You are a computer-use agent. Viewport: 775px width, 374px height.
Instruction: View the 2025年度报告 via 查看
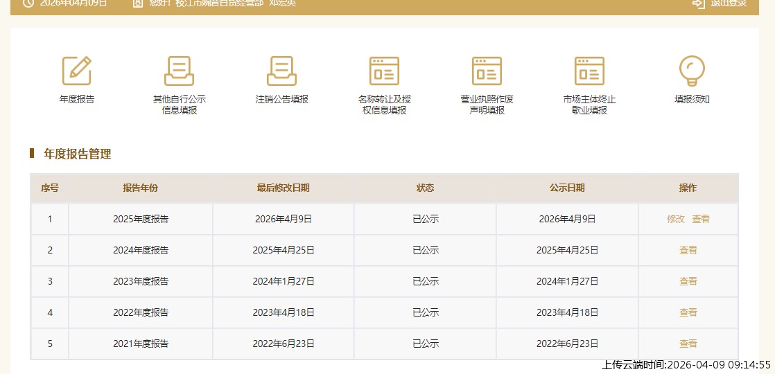pyautogui.click(x=701, y=219)
